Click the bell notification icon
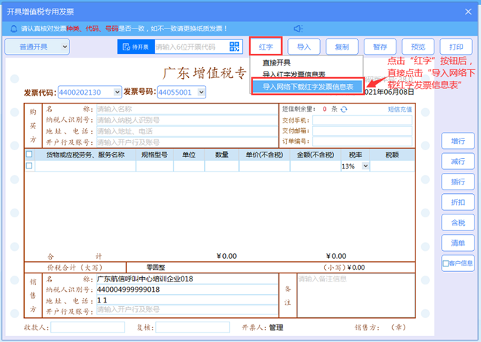 coord(14,28)
